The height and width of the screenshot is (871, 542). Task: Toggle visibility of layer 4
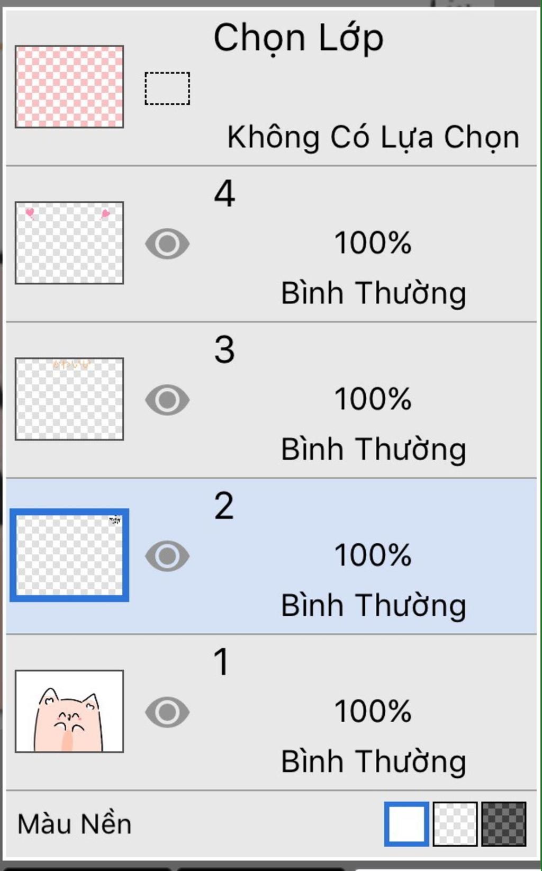167,244
